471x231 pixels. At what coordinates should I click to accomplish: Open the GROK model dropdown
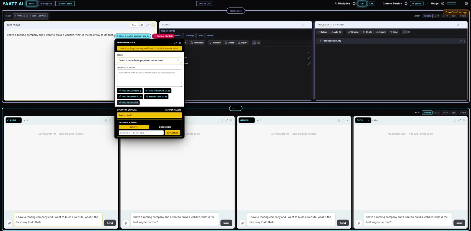pos(363,120)
